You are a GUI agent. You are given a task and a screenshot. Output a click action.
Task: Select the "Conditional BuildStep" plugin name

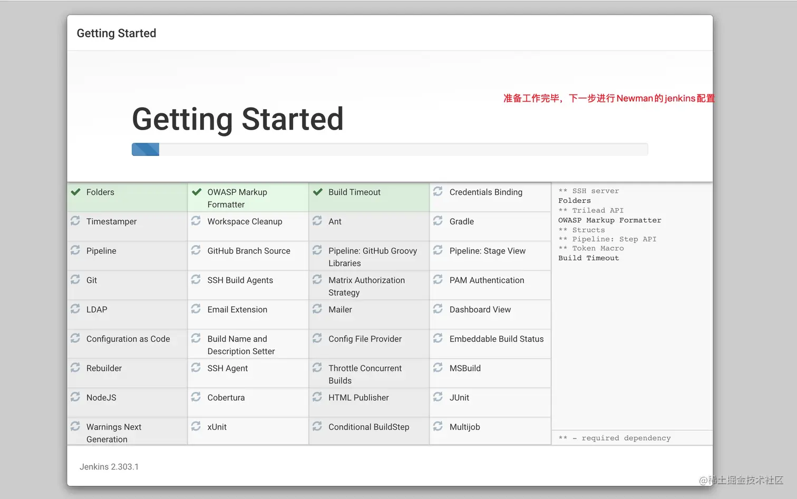tap(368, 427)
